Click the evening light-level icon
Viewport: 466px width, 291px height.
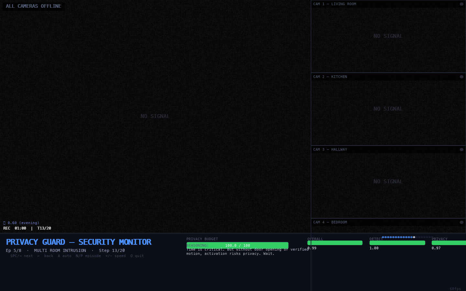point(4,223)
